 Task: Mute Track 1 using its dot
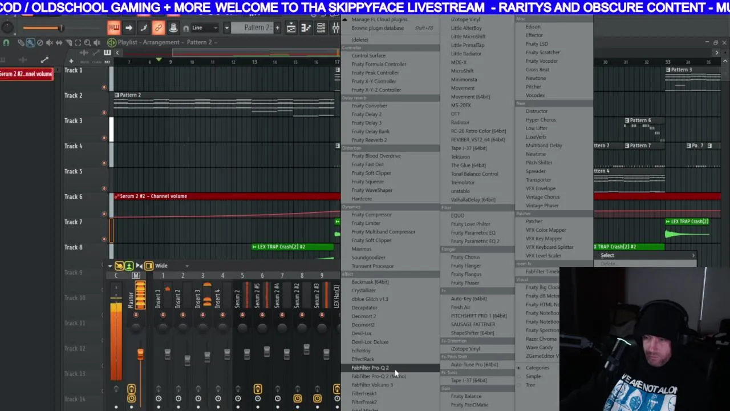(104, 87)
